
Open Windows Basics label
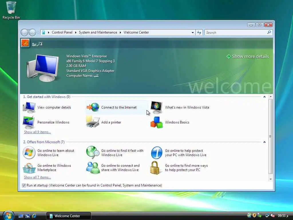[x=177, y=122]
